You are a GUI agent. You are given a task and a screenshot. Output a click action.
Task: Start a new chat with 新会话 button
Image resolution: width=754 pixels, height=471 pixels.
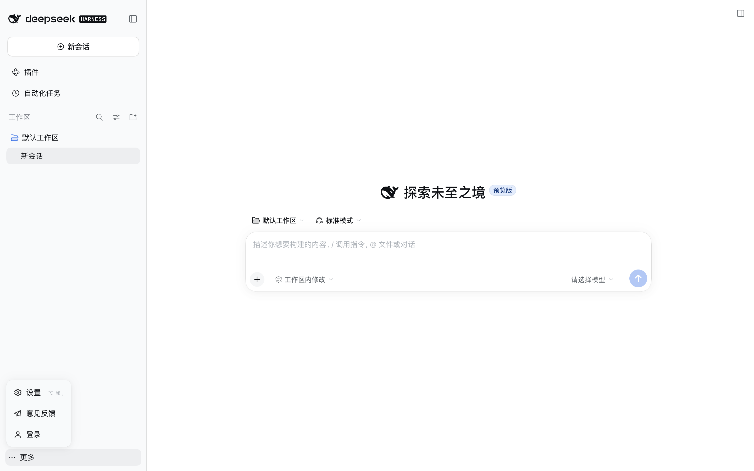(x=73, y=47)
